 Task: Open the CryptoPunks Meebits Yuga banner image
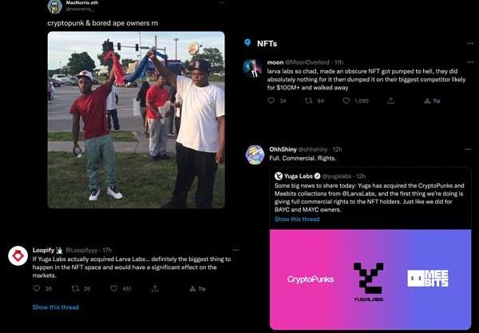pyautogui.click(x=370, y=279)
